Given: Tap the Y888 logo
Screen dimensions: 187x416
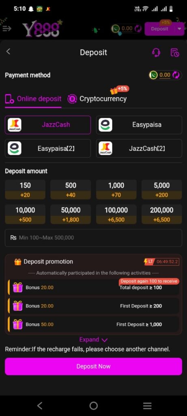Looking at the screenshot, I should [41, 29].
